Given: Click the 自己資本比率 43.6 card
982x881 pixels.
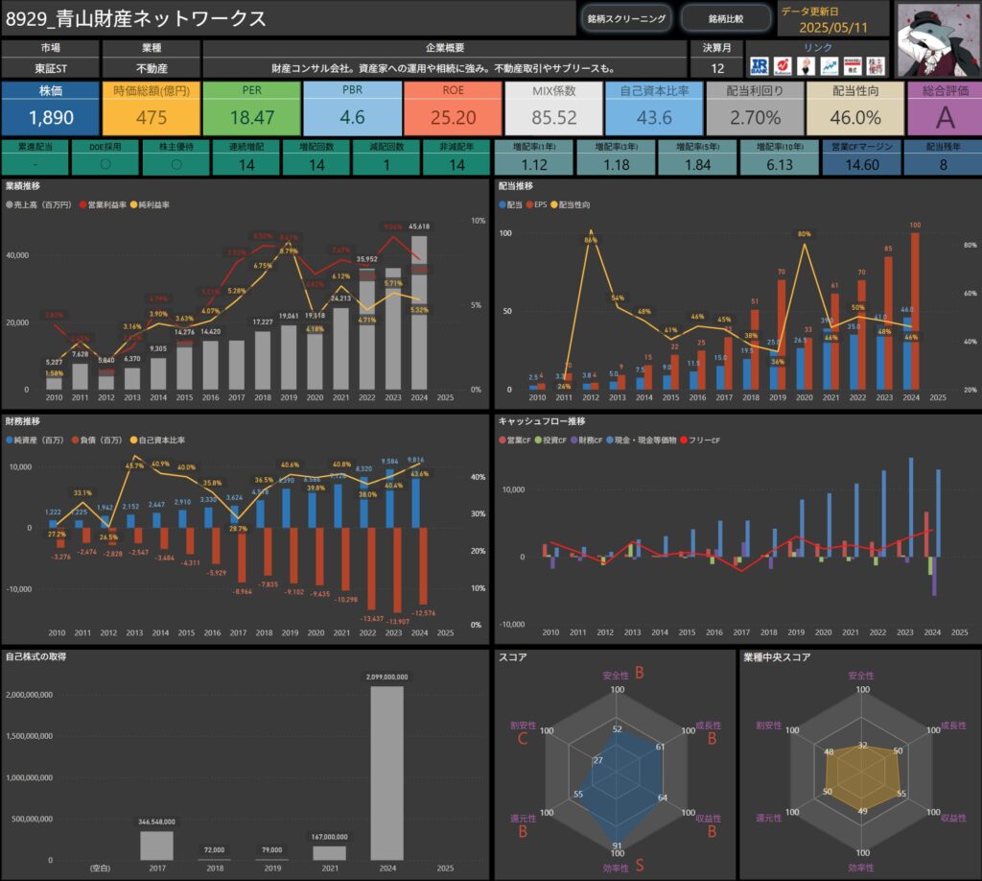Looking at the screenshot, I should coord(654,108).
